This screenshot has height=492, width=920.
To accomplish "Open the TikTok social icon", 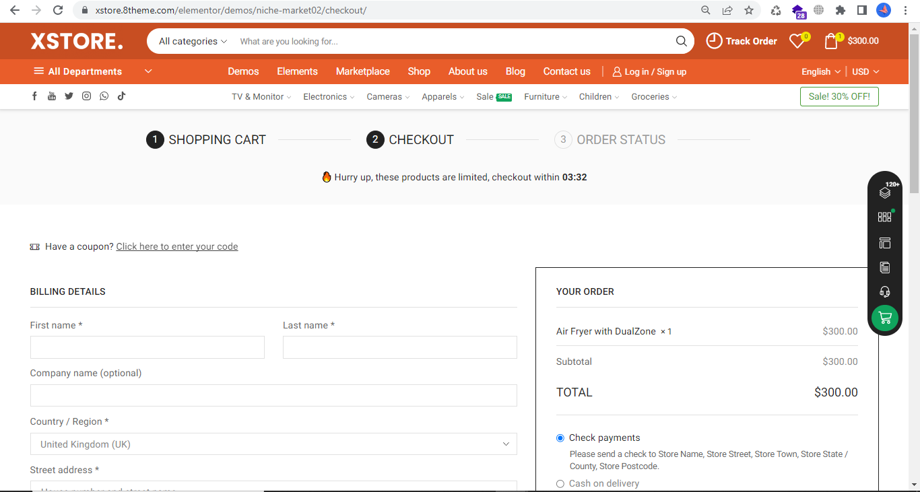I will (121, 96).
